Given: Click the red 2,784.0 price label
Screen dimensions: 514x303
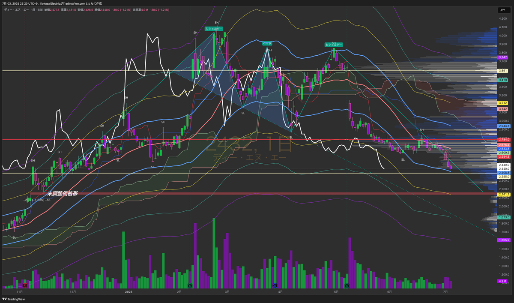Looking at the screenshot, I should [504, 140].
